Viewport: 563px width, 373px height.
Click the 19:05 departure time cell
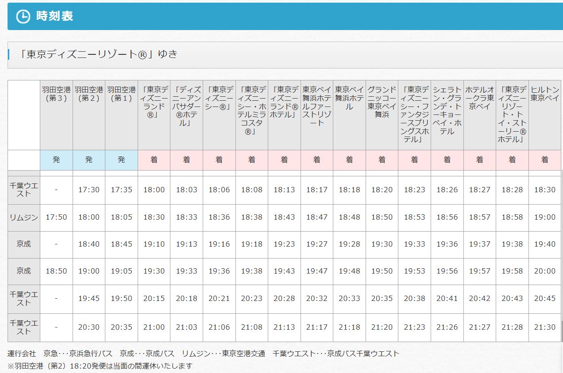click(x=122, y=271)
